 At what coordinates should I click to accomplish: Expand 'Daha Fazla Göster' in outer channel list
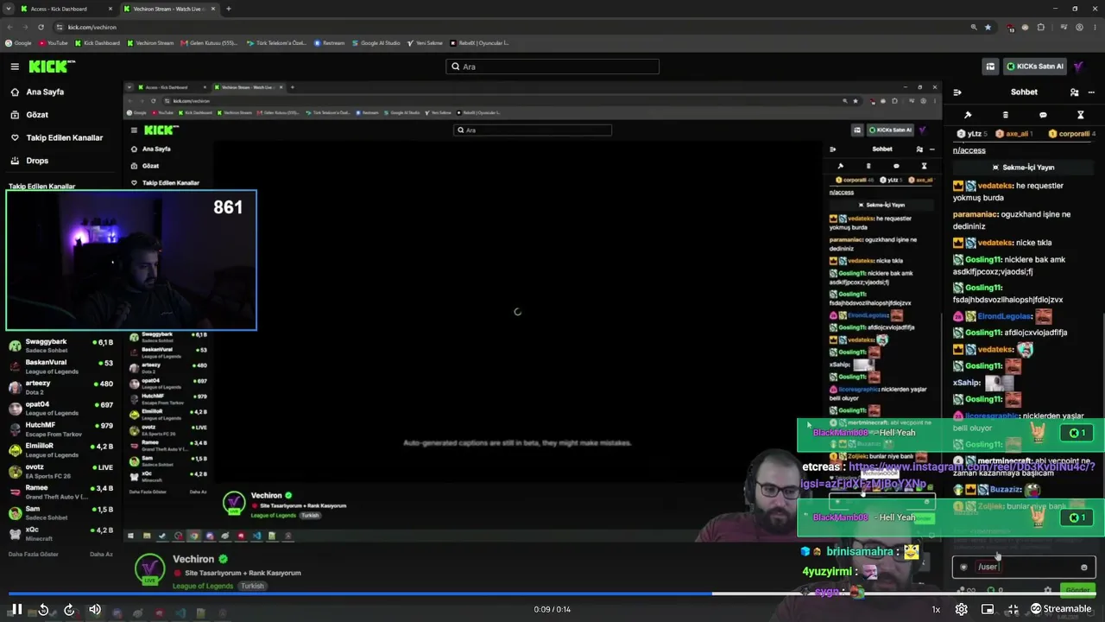click(34, 554)
